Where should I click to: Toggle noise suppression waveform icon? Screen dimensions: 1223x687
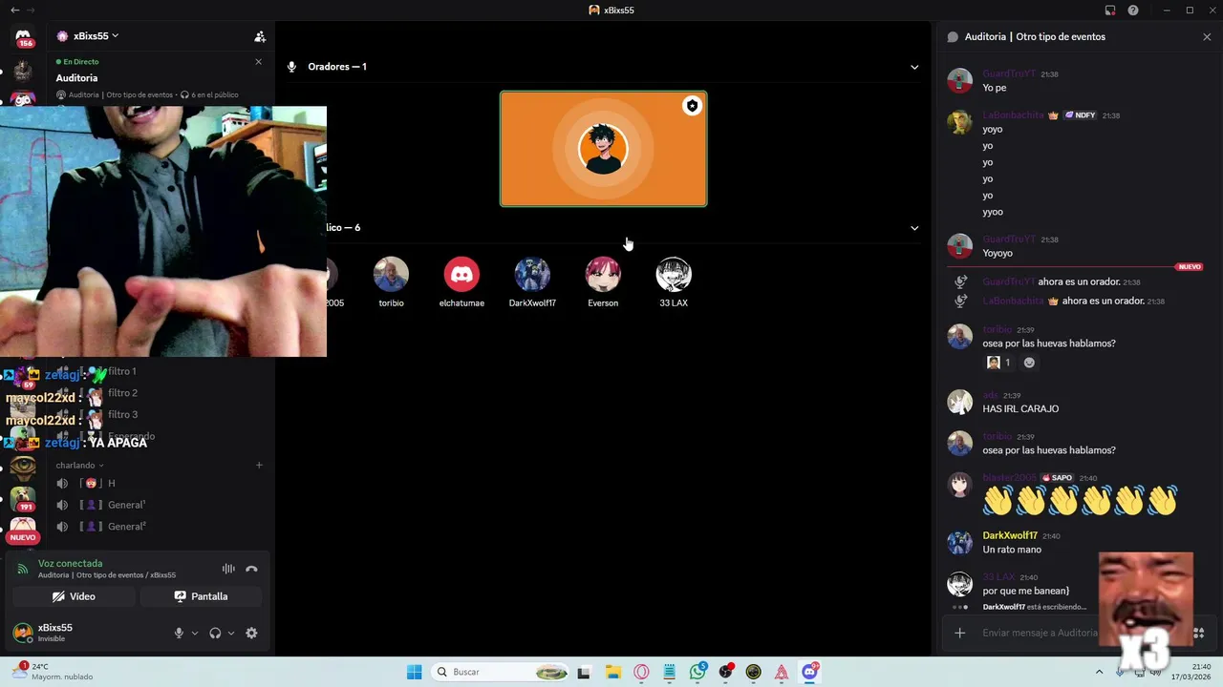click(228, 569)
